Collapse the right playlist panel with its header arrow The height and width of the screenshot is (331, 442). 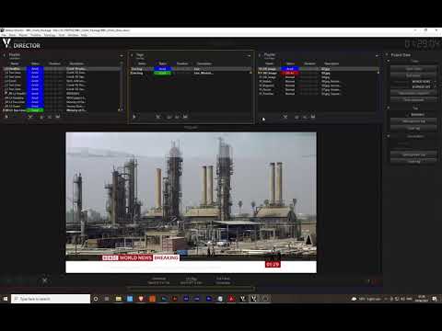tap(260, 55)
